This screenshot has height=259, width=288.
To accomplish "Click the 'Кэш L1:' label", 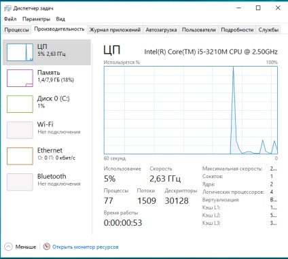I will coord(211,207).
